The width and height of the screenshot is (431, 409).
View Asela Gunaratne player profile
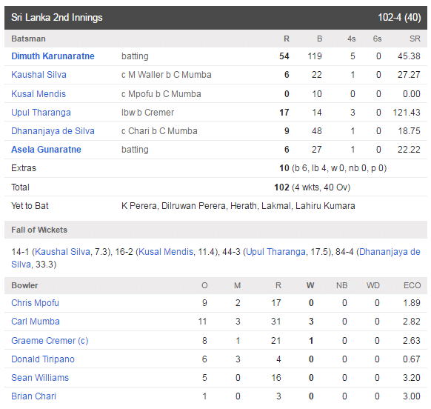46,150
